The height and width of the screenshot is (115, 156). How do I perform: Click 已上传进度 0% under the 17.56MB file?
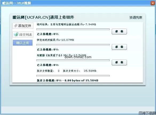pos(48,65)
